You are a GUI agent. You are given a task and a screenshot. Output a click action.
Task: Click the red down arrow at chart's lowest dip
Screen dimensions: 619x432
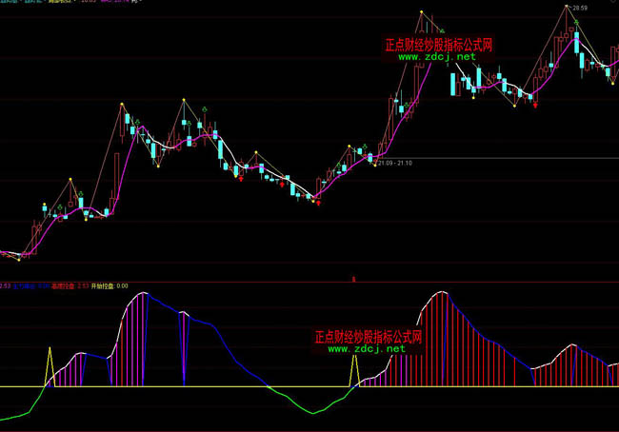(318, 202)
